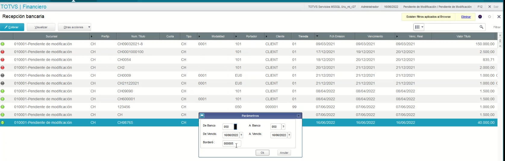The width and height of the screenshot is (505, 161).
Task: Click the De Vencto. date field
Action: tap(231, 135)
